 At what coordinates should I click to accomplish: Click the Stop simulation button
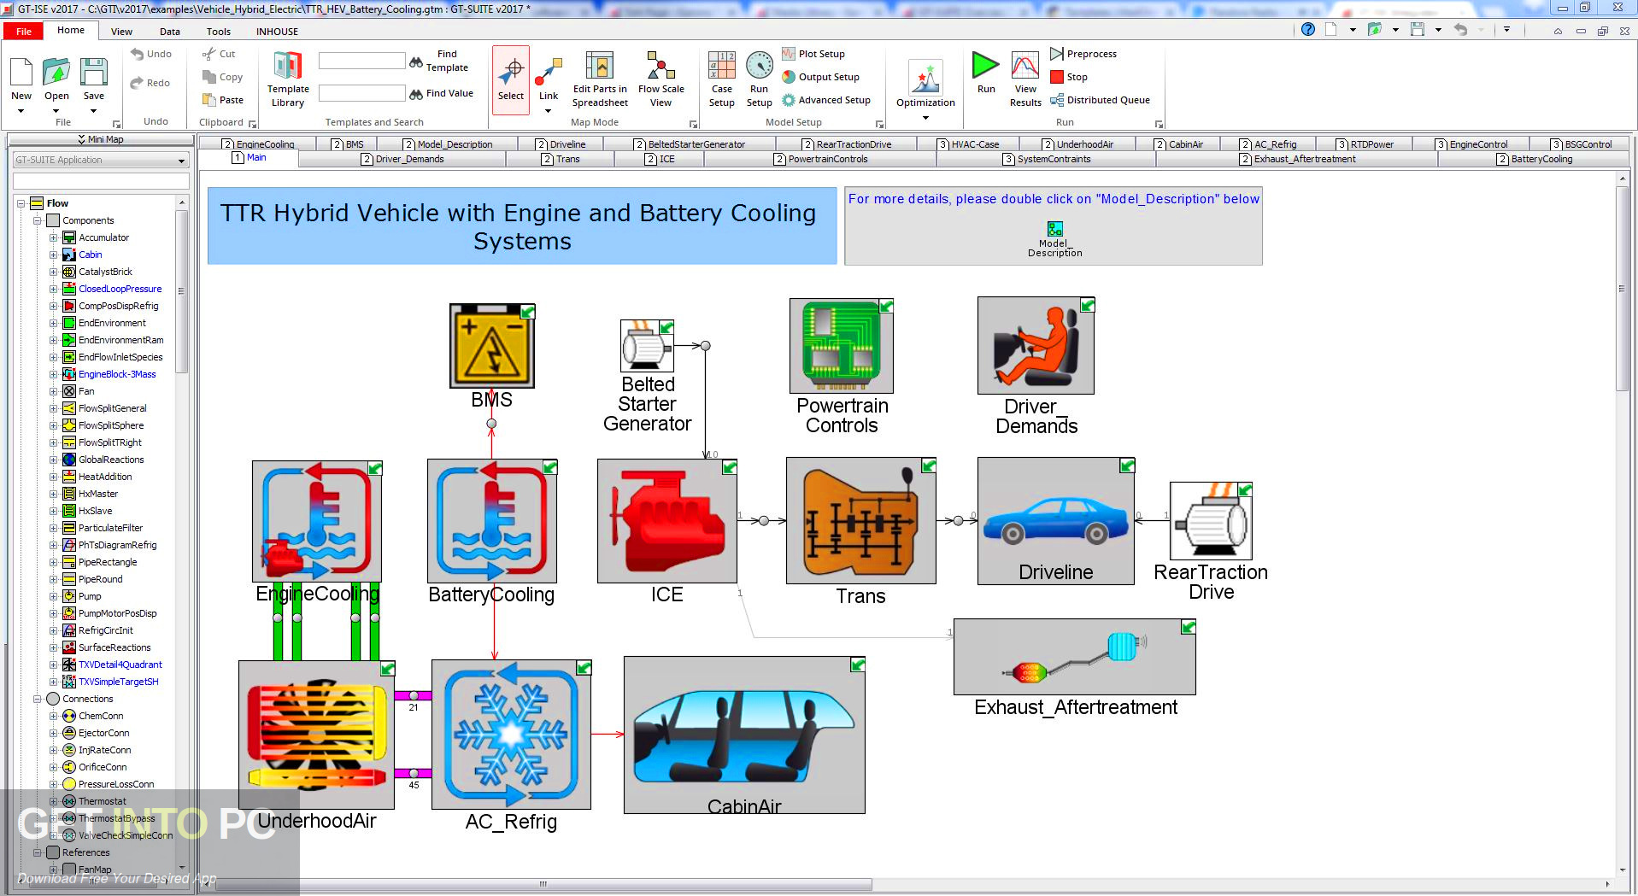(x=1068, y=77)
